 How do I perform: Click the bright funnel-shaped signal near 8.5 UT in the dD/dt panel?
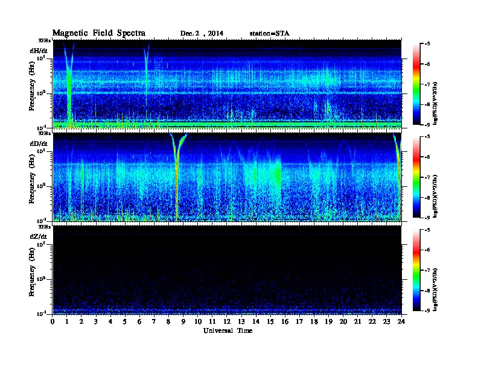pyautogui.click(x=177, y=177)
